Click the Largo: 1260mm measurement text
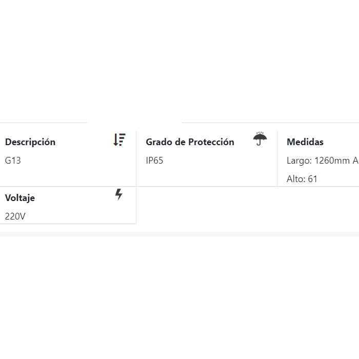 click(318, 161)
